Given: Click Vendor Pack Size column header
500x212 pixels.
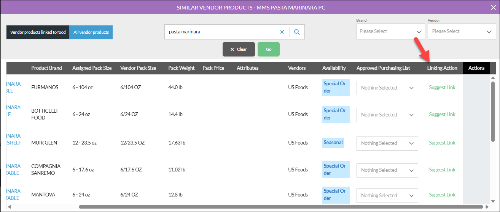Looking at the screenshot, I should pos(138,68).
